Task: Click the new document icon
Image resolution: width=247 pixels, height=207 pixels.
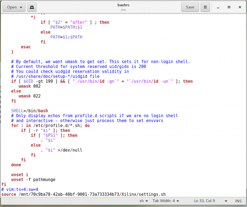Action: click(32, 7)
